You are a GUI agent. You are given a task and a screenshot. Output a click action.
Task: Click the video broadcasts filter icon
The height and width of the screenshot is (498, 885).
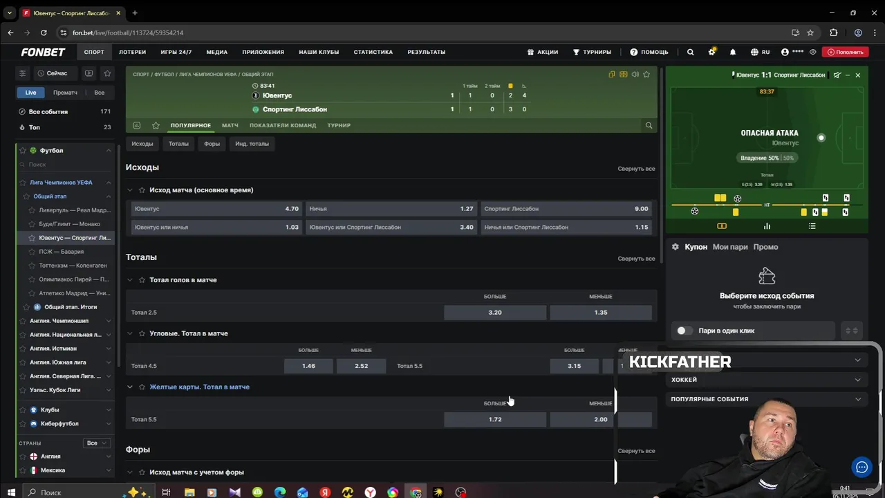tap(88, 73)
